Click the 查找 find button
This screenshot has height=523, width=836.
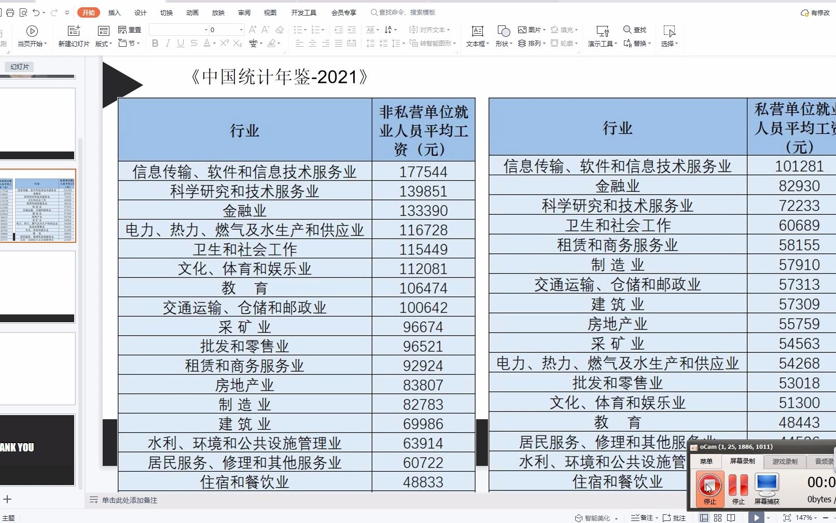pos(635,30)
